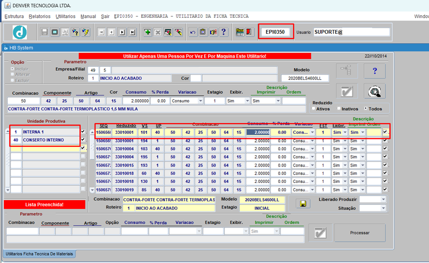This screenshot has height=263, width=429.
Task: Select the Todos radio button
Action: pos(365,109)
